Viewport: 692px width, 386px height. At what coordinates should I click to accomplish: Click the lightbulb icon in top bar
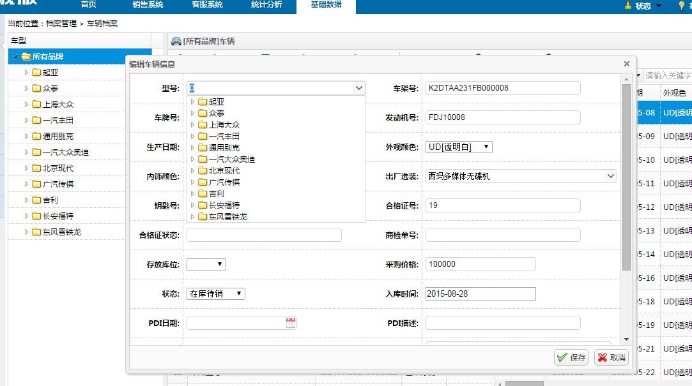(x=681, y=6)
